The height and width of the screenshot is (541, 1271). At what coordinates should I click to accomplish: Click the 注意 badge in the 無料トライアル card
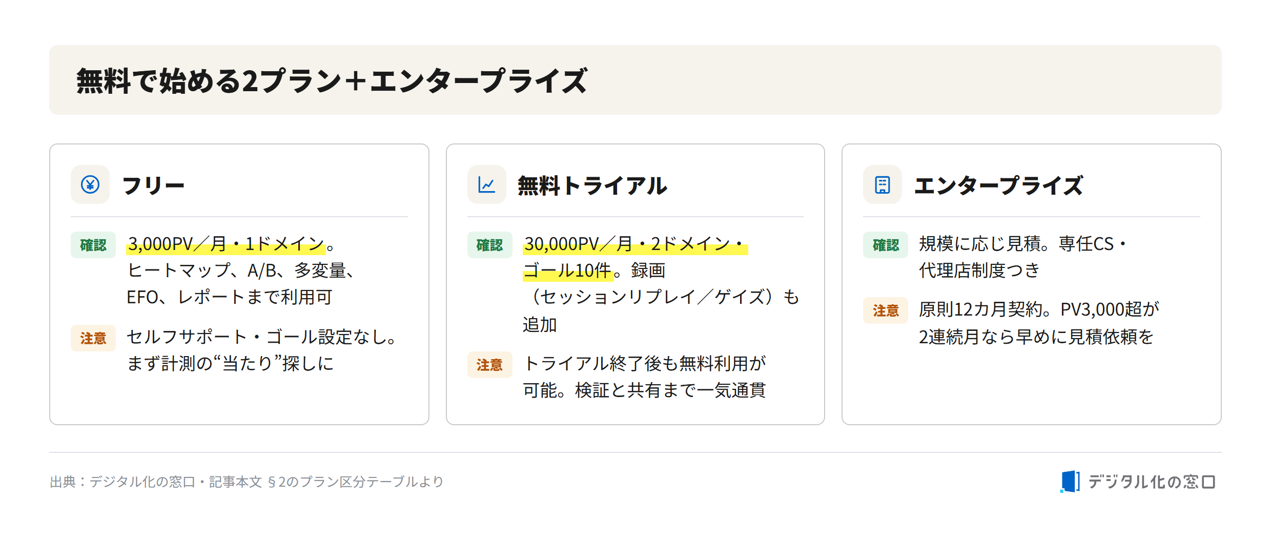489,365
